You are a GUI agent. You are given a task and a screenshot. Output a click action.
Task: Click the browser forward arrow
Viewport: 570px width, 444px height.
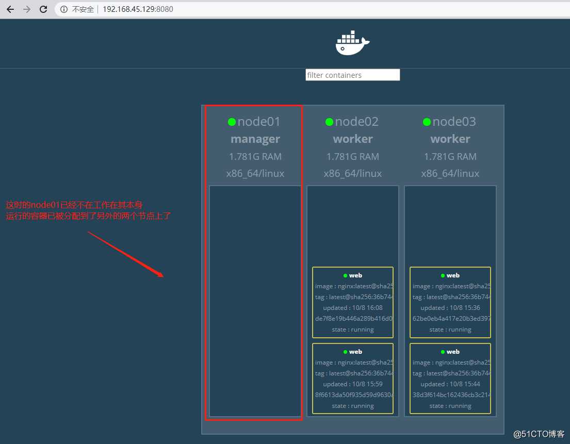(26, 9)
